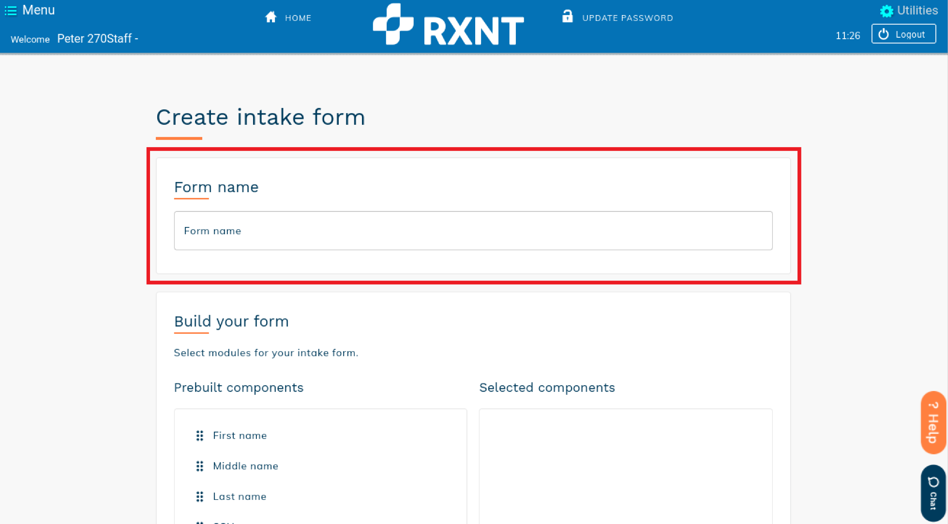Open the orange Help widget

coord(933,422)
